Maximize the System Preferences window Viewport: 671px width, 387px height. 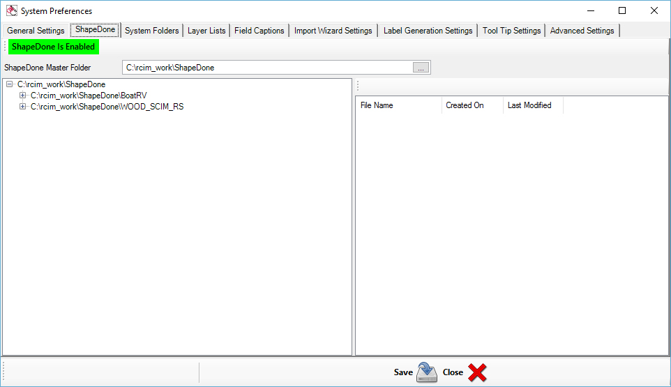(x=622, y=10)
